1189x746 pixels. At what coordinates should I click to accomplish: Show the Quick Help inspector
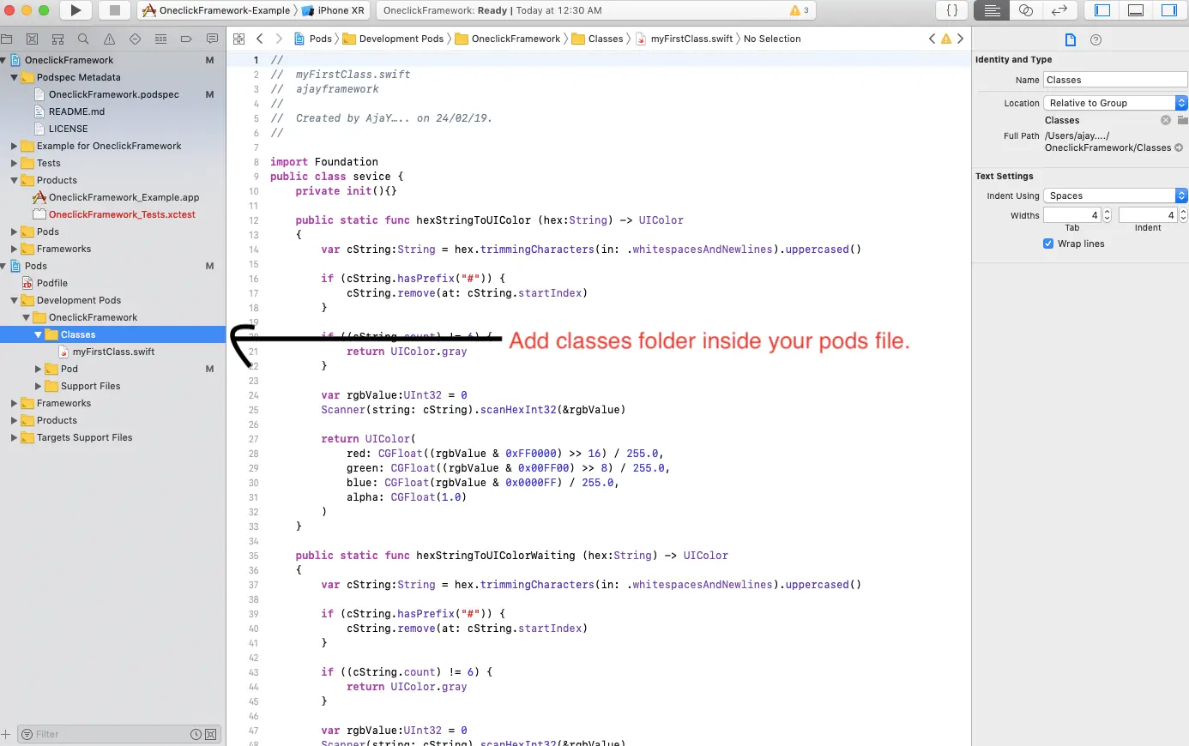coord(1095,39)
